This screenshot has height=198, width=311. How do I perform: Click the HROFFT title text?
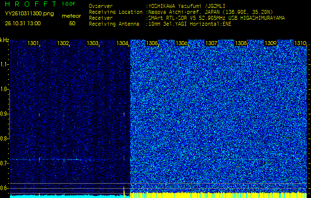tap(30, 4)
